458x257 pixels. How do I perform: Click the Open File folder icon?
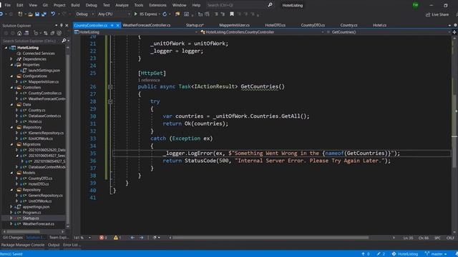click(30, 14)
